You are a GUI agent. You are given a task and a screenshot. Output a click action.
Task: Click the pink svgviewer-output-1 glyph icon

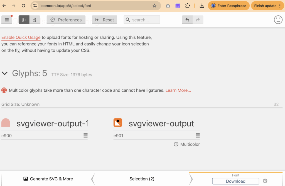pyautogui.click(x=6, y=123)
